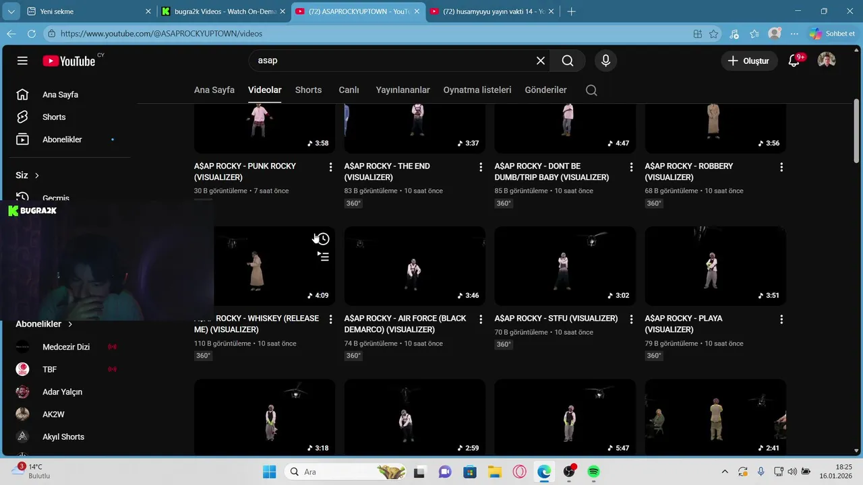Reload the page in browser
Viewport: 863px width, 485px height.
coord(31,34)
